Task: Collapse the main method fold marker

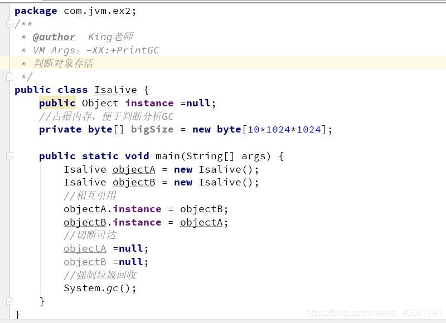Action: pos(9,156)
